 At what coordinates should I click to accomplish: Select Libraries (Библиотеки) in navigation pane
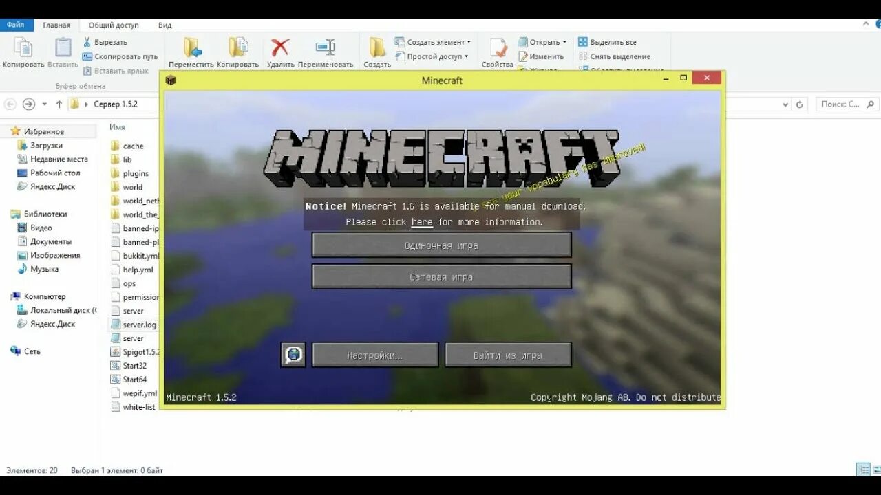[45, 214]
